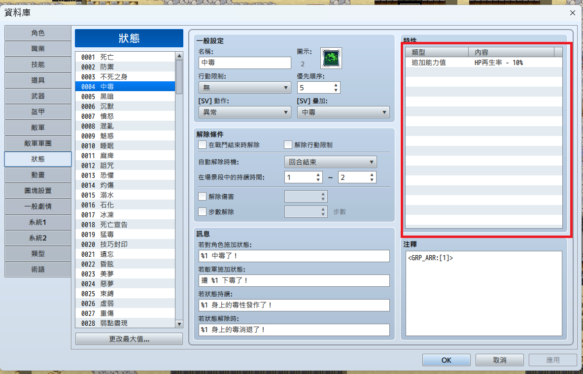Click 更改最大值... button
The width and height of the screenshot is (583, 374).
[x=129, y=339]
